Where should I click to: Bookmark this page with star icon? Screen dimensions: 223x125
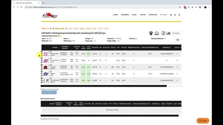(180, 7)
